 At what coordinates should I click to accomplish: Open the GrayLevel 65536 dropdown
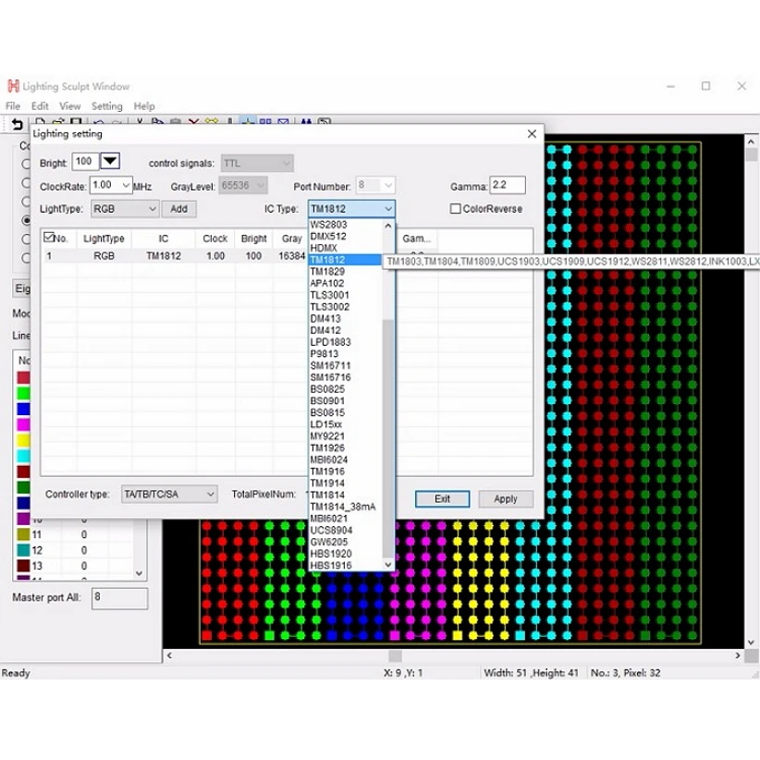(243, 185)
